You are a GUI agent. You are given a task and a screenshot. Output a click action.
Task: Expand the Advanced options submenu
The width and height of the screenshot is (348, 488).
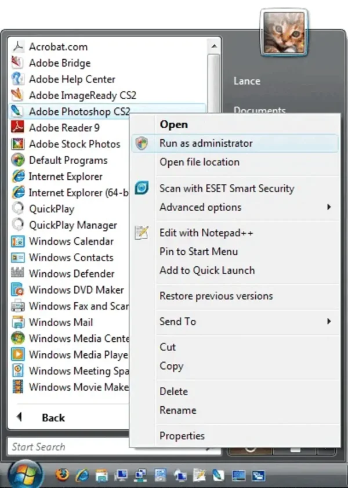(x=200, y=207)
